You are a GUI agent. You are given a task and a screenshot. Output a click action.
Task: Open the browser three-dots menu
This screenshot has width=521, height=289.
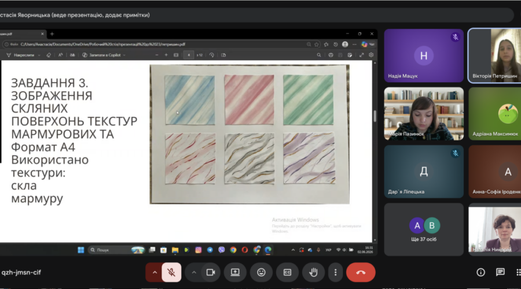click(354, 44)
